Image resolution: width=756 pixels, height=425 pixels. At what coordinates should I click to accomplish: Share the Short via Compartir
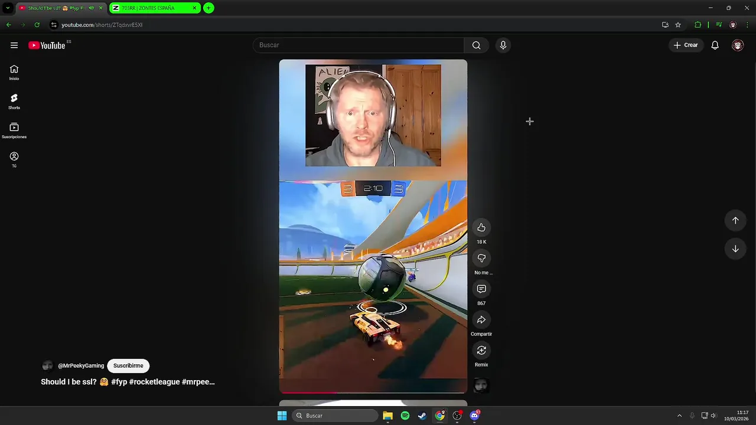point(481,320)
